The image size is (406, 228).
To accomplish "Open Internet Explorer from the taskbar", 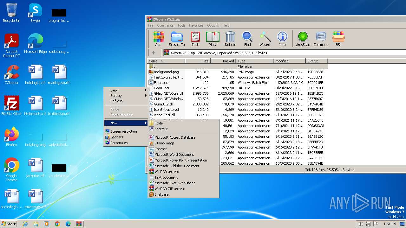I will click(x=25, y=224).
